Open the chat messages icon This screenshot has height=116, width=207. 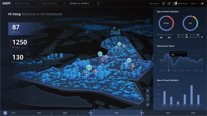[169, 4]
